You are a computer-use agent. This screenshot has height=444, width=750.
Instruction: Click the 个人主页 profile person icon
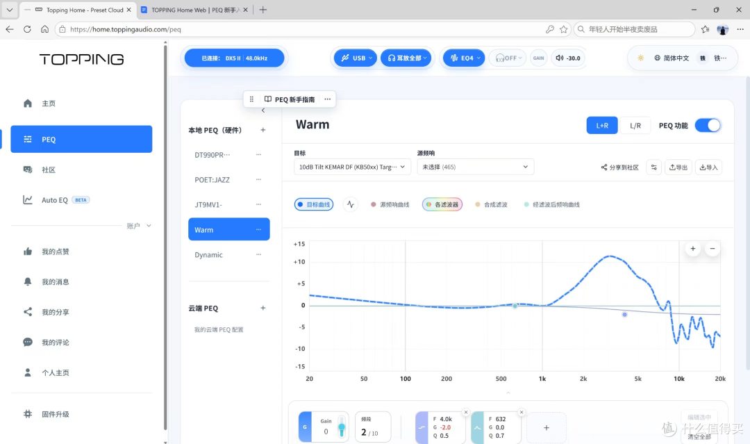tap(28, 372)
